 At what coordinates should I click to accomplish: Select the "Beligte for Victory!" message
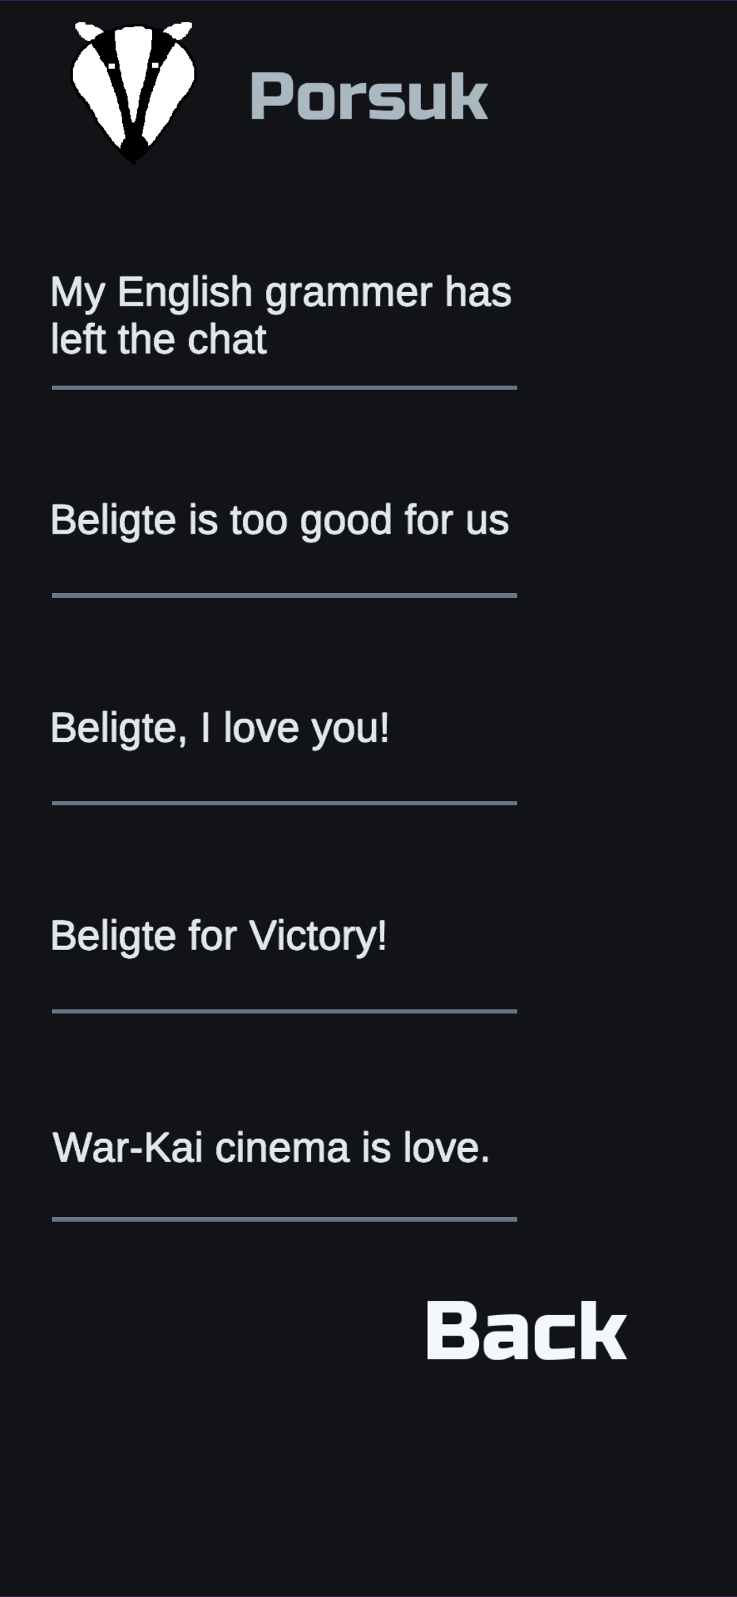(x=218, y=936)
